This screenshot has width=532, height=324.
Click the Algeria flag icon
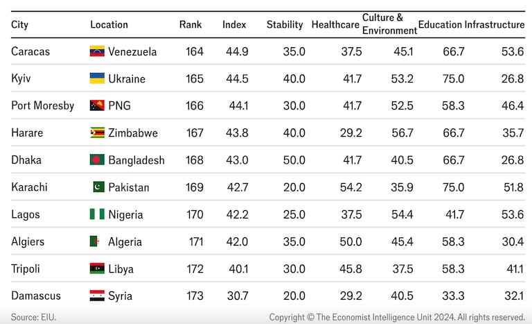pyautogui.click(x=97, y=241)
